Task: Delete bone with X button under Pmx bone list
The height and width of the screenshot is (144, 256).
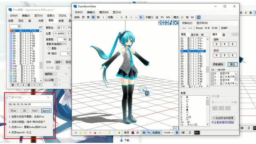Action: point(40,85)
